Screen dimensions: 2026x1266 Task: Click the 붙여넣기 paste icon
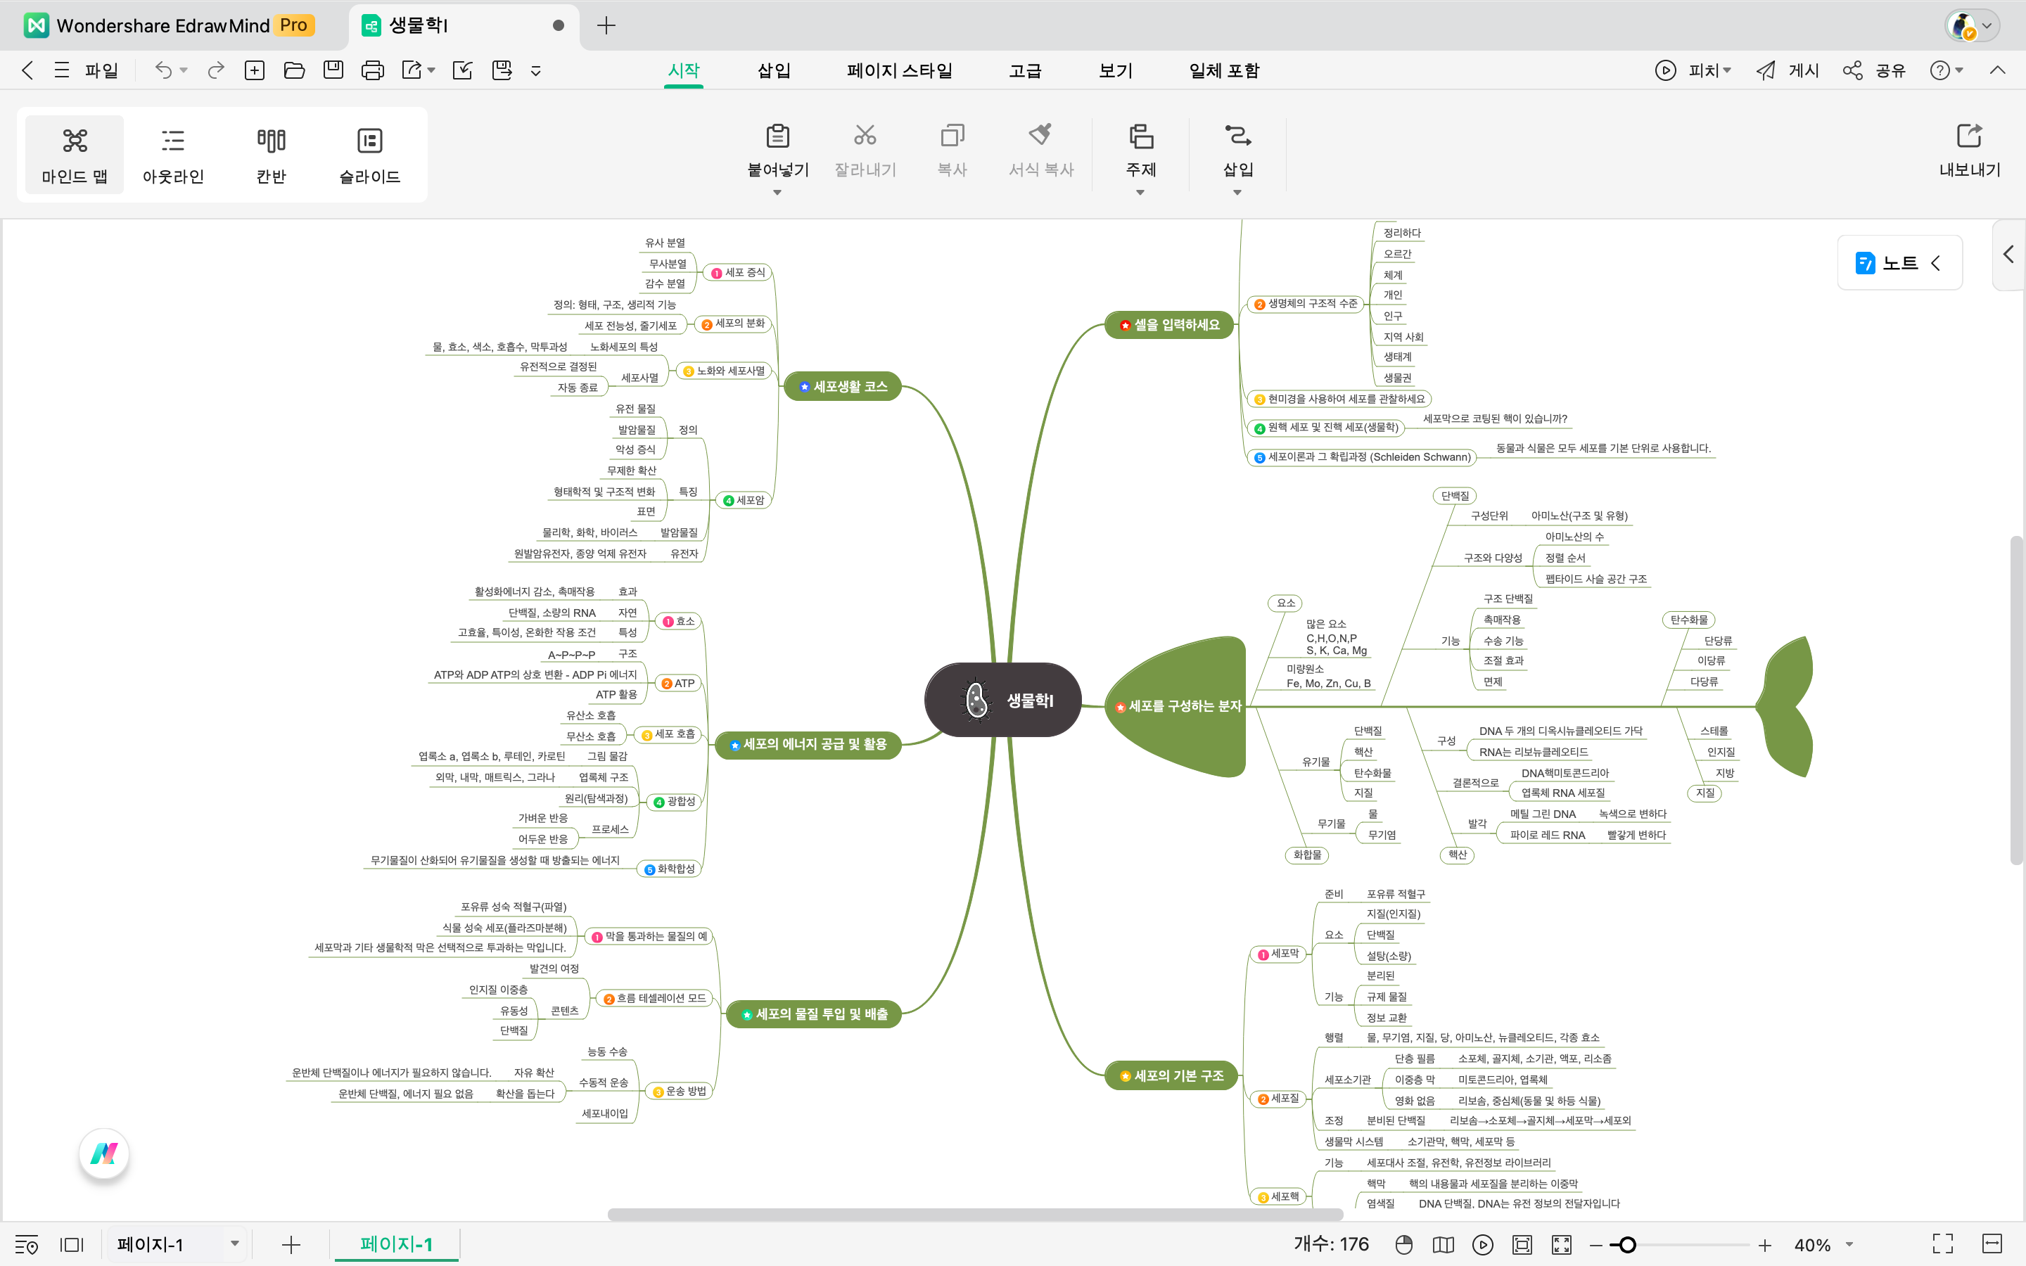pos(777,136)
